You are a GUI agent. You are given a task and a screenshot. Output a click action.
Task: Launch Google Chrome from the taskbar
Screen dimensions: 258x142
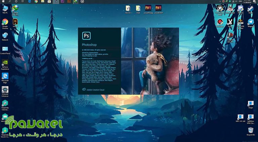[x=36, y=1]
